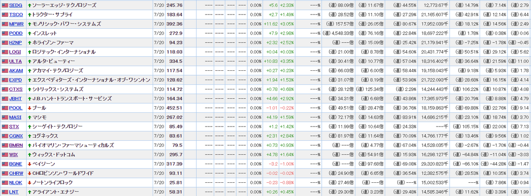Click the US flag icon beside POOL
This screenshot has height=196, width=531.
(5, 108)
